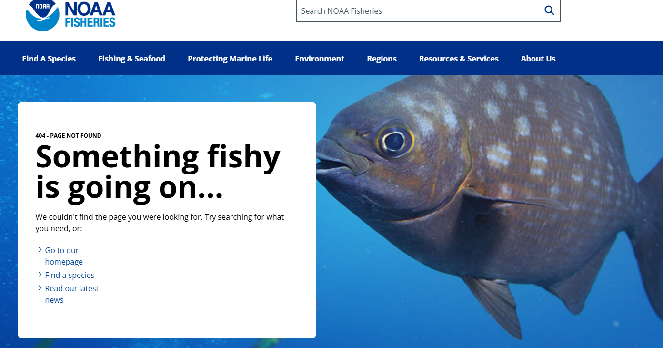Image resolution: width=663 pixels, height=348 pixels.
Task: Click the Something fishy is going on heading
Action: pyautogui.click(x=158, y=172)
